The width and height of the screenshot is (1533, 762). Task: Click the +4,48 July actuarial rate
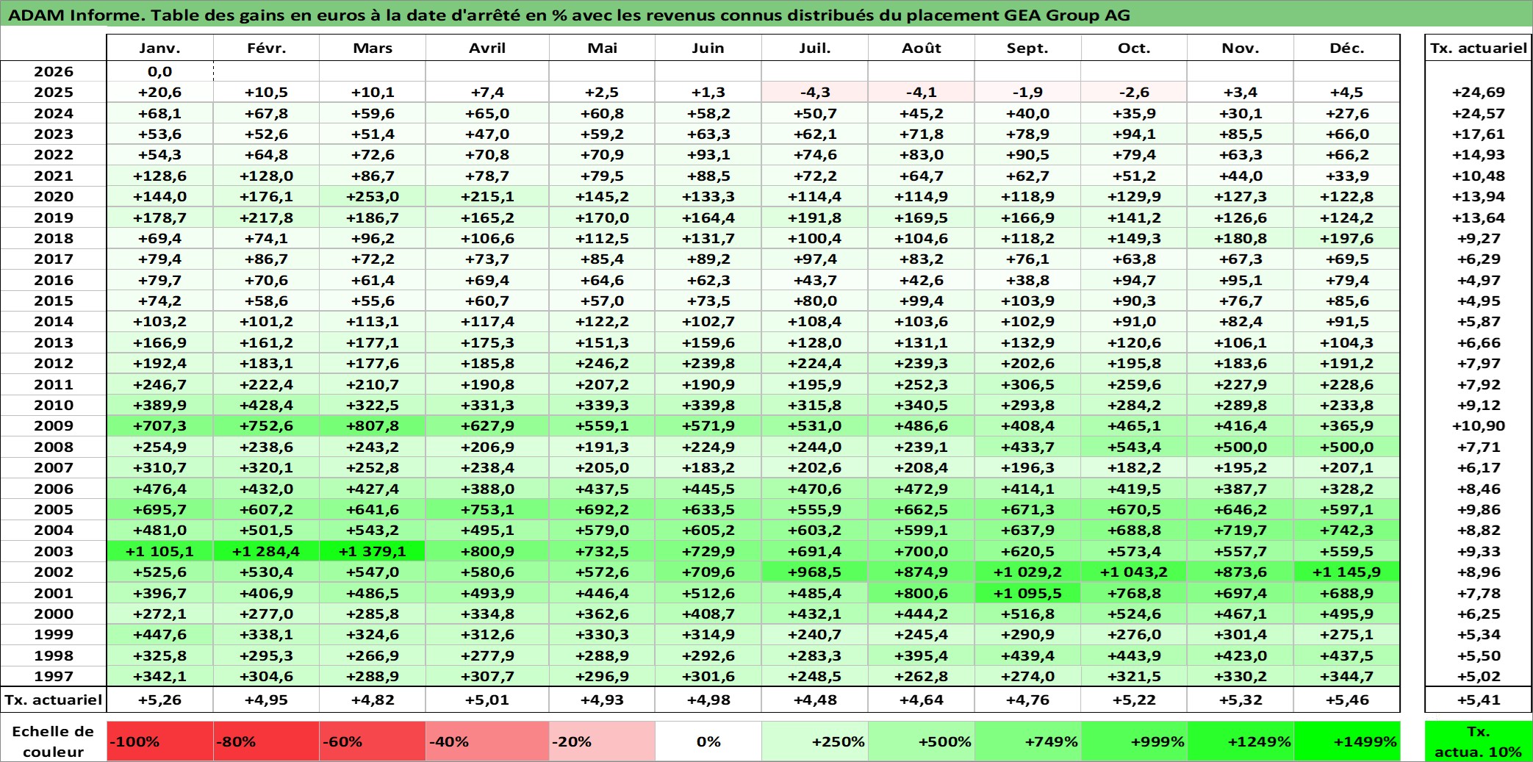coord(815,700)
